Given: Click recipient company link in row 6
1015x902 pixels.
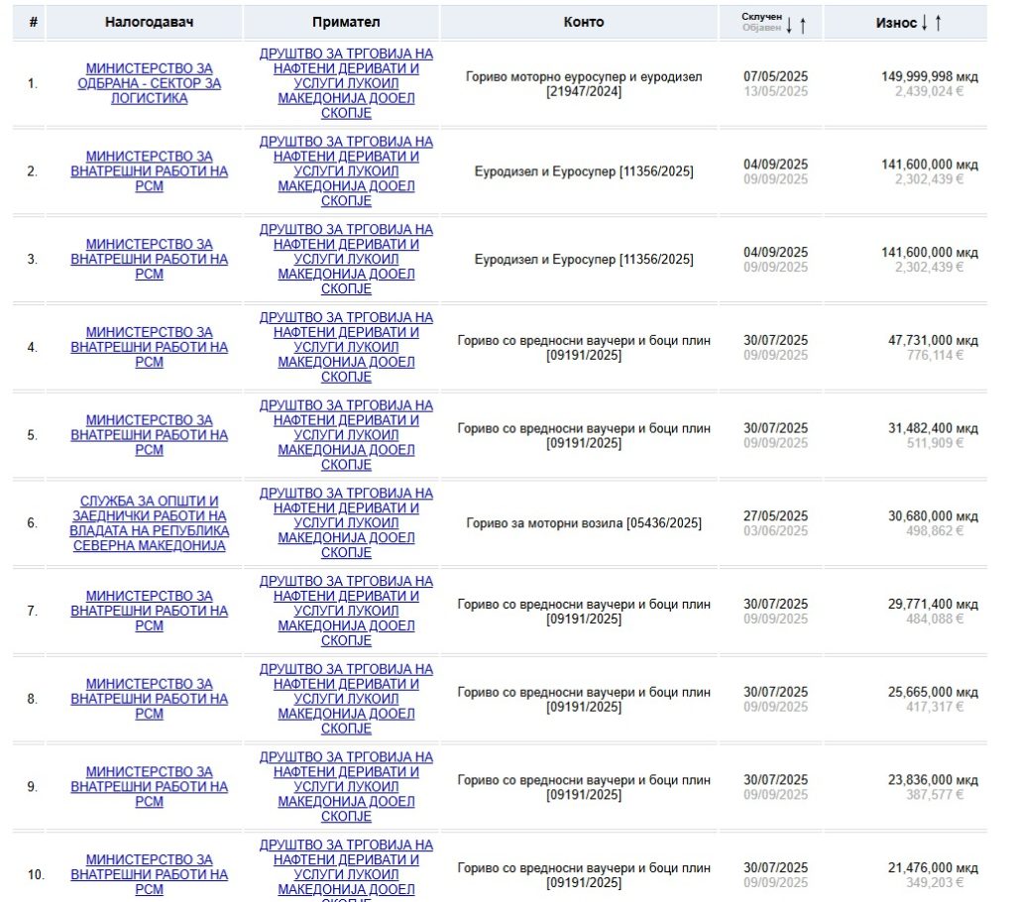Looking at the screenshot, I should click(x=346, y=522).
